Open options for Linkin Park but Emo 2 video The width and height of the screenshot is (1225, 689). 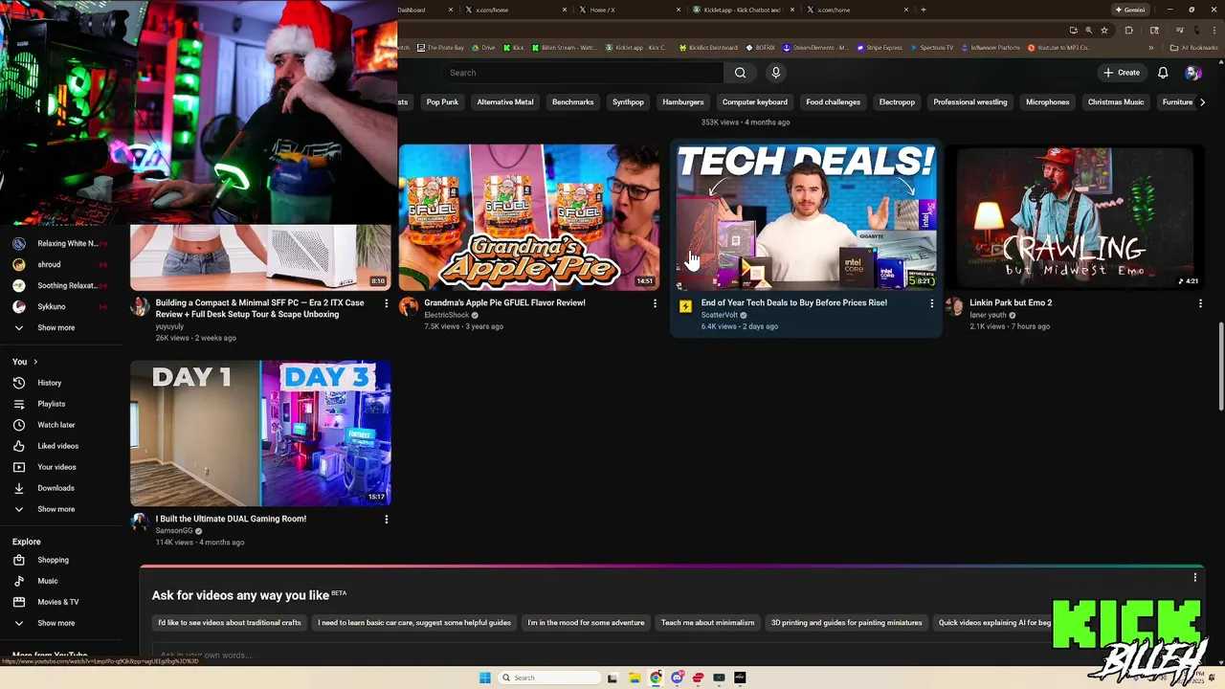pos(1200,303)
